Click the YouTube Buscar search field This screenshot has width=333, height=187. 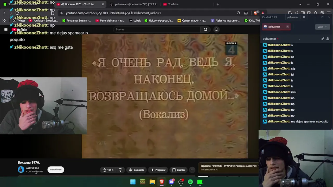coord(157,29)
